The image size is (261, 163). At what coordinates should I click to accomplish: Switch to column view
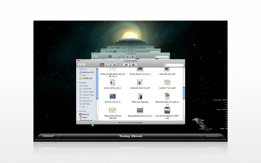(x=111, y=65)
